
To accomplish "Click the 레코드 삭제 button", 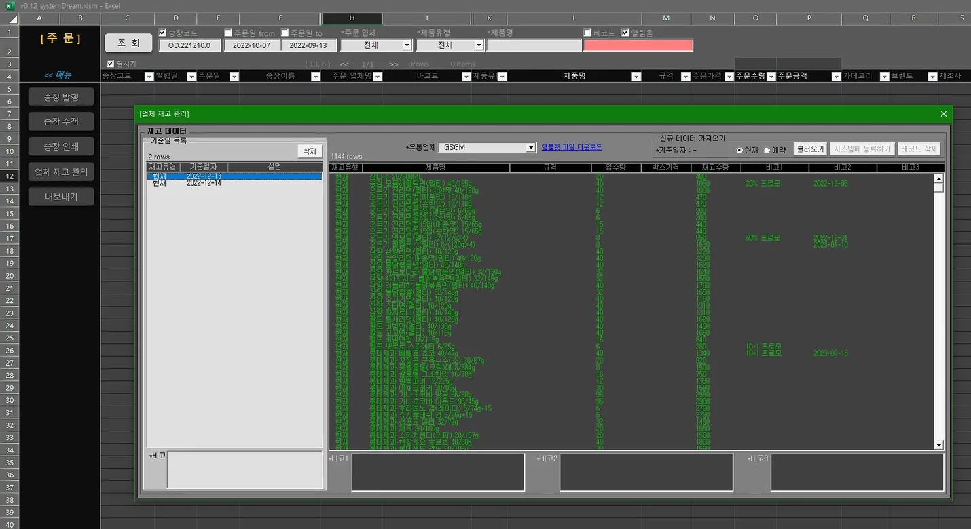I will (919, 149).
